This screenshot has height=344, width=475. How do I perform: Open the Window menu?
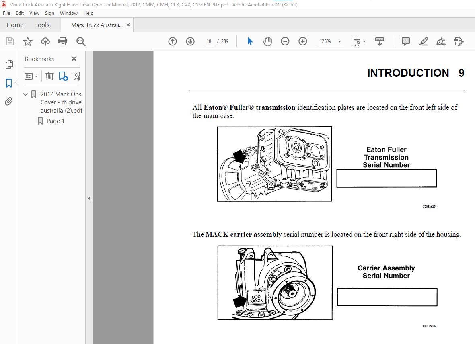click(69, 13)
